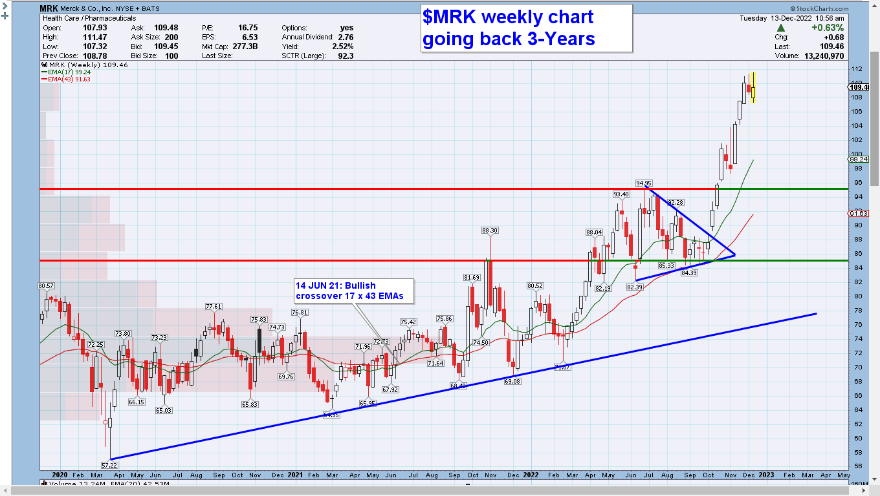Click the Bullish crossover 17 x 43 EMAs note

tap(353, 291)
